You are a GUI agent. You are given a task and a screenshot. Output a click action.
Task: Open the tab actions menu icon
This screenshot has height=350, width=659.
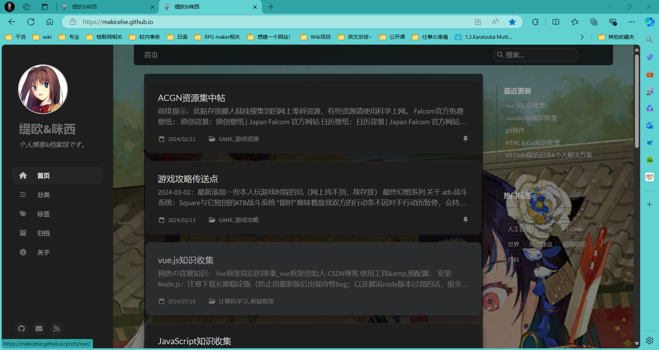45,7
